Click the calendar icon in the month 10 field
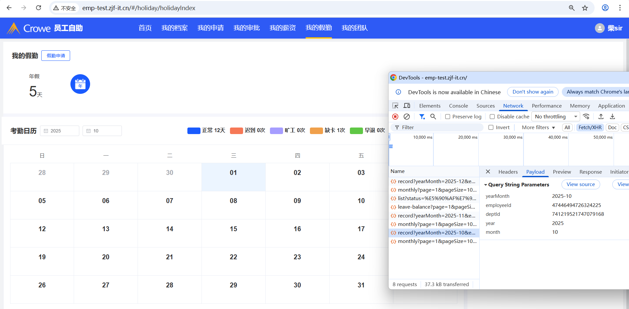This screenshot has width=629, height=309. click(x=88, y=131)
